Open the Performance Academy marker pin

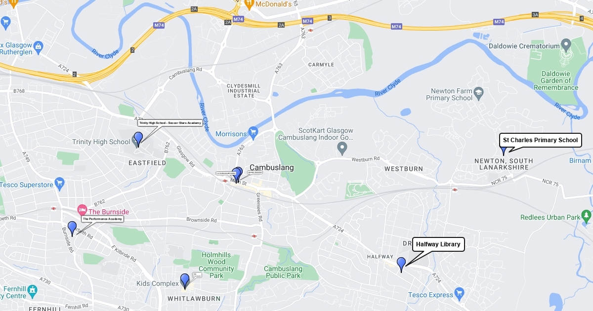pyautogui.click(x=72, y=228)
